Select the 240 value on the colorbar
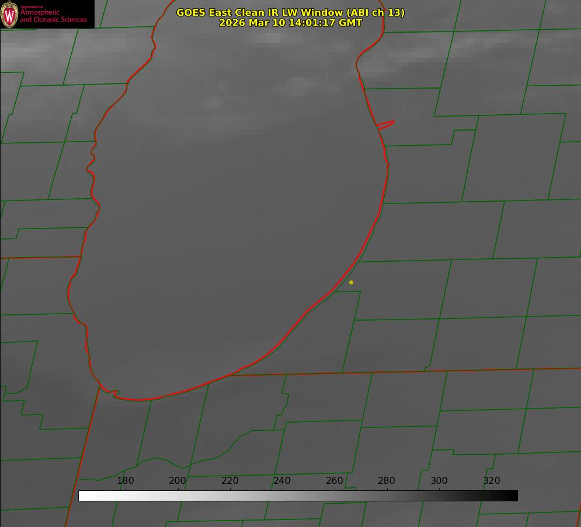 click(x=282, y=481)
